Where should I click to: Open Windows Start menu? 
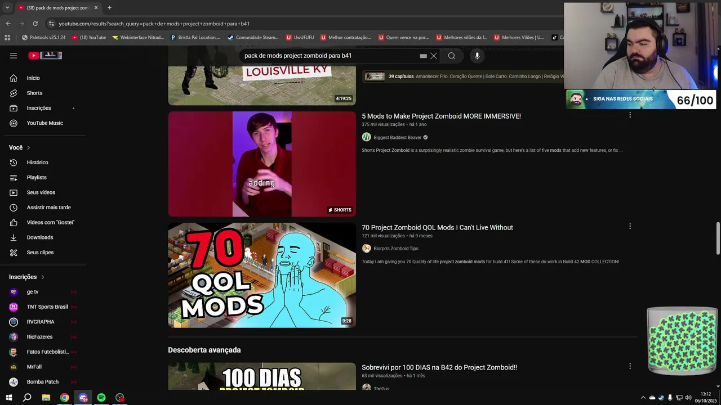click(9, 398)
